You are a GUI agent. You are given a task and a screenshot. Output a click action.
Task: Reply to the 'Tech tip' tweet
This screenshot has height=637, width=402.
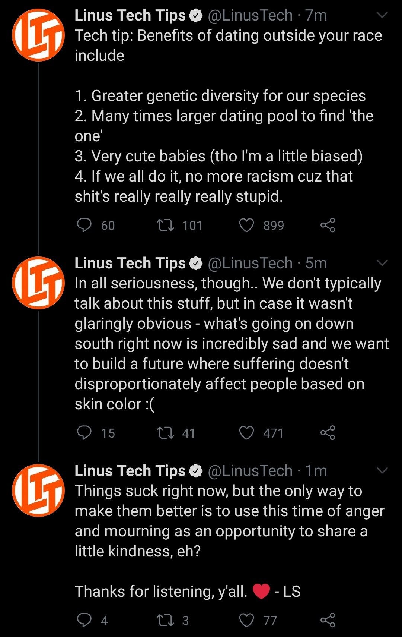tap(84, 225)
